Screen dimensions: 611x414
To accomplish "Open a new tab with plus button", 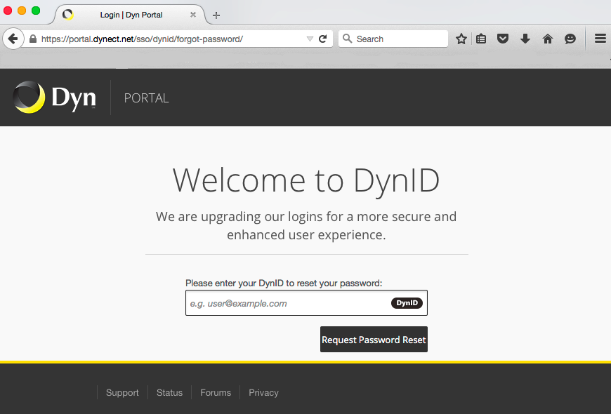I will (216, 15).
